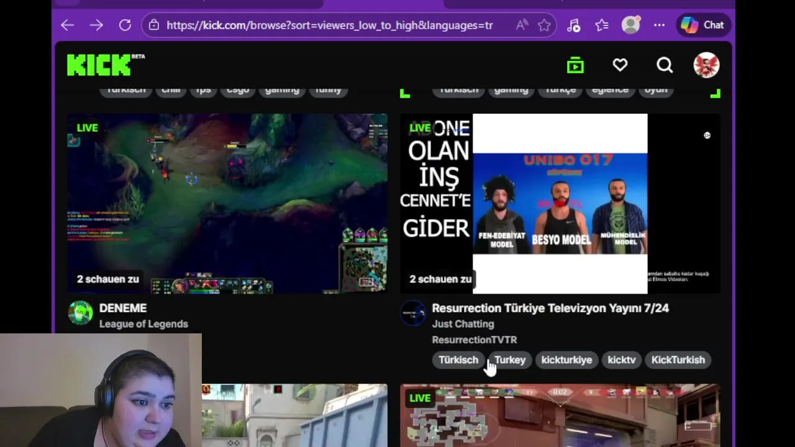This screenshot has width=795, height=447.
Task: Open ResurrectionTVTR channel avatar
Action: click(413, 313)
